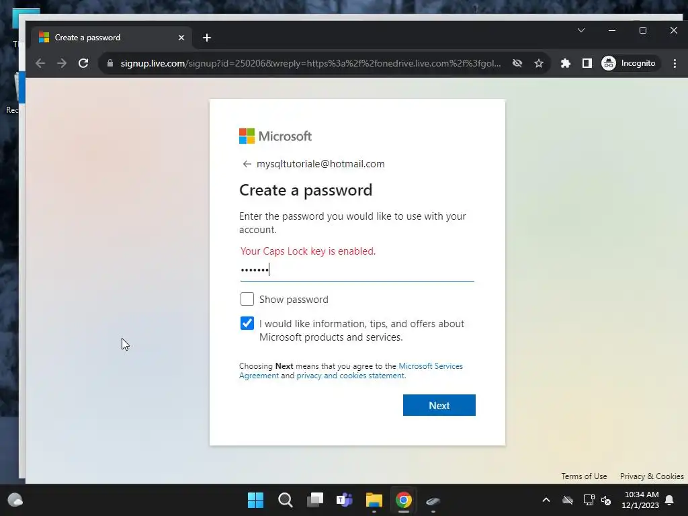Viewport: 688px width, 516px height.
Task: Minimize the Chrome window
Action: tap(612, 30)
